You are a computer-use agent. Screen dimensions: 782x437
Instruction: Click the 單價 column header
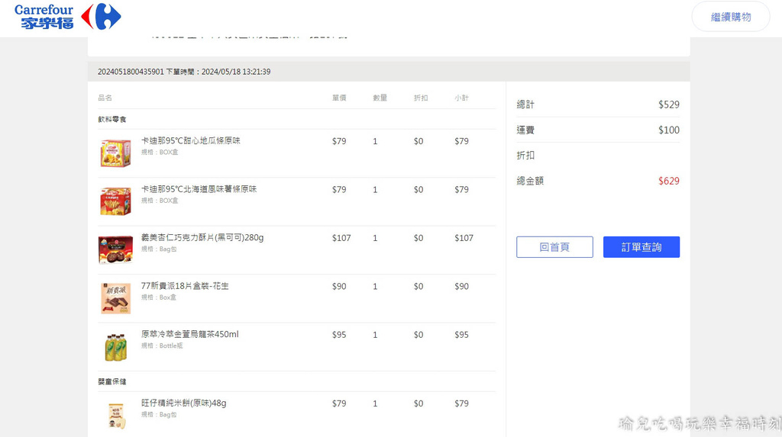[x=339, y=98]
